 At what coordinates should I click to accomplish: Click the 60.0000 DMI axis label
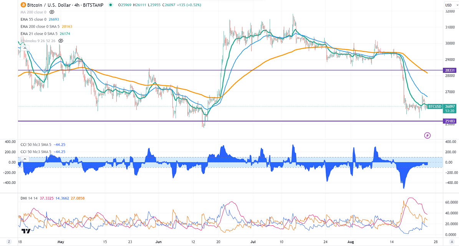451,202
